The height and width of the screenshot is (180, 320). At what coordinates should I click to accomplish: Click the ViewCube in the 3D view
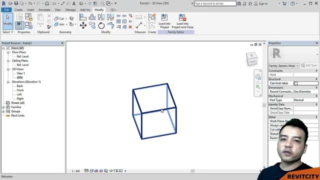click(x=251, y=59)
